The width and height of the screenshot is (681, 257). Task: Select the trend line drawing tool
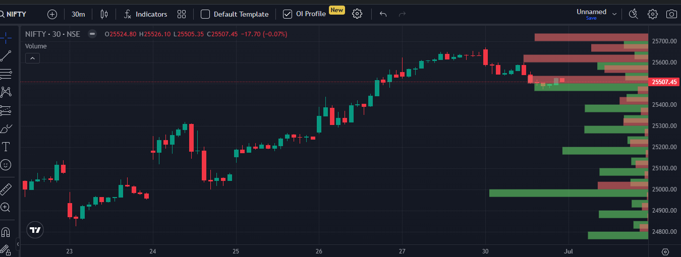pyautogui.click(x=6, y=56)
